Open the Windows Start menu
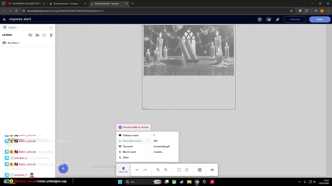Image resolution: width=332 pixels, height=186 pixels. [120, 182]
